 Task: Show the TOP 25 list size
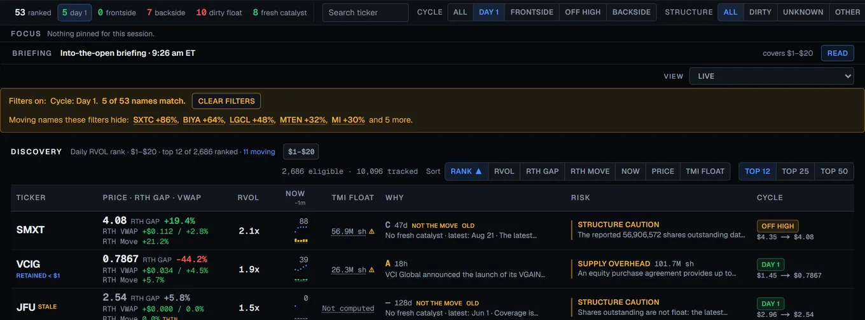coord(796,171)
